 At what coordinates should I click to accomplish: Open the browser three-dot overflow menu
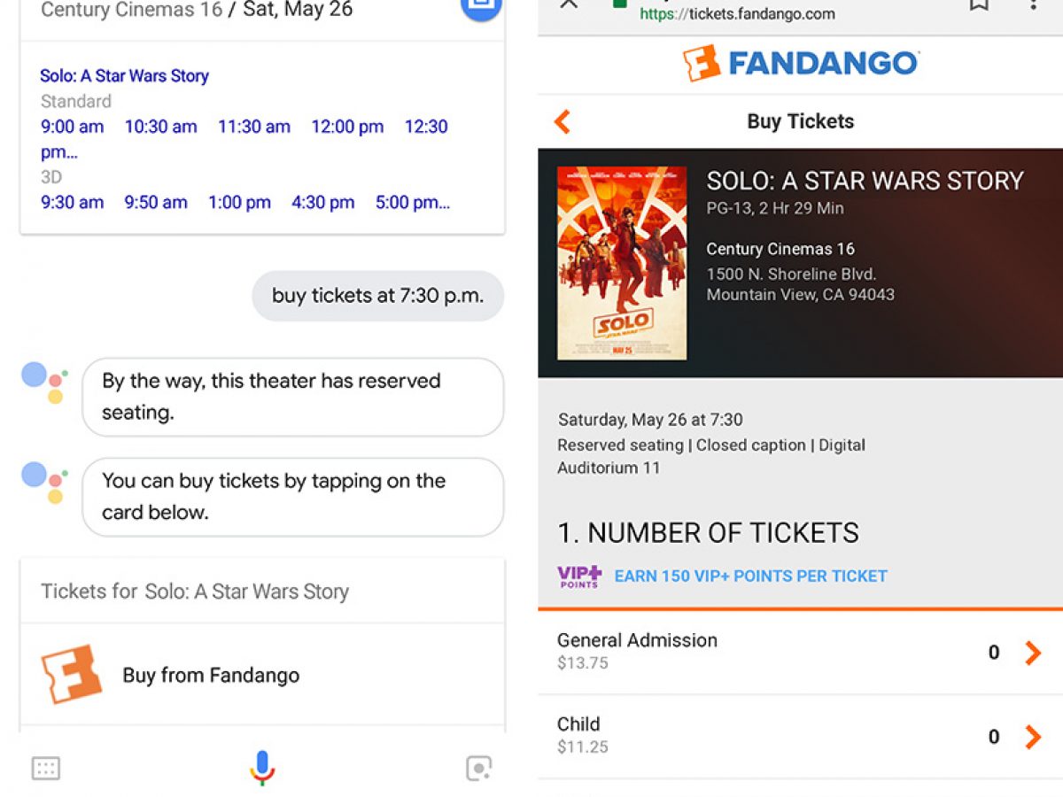point(1033,4)
